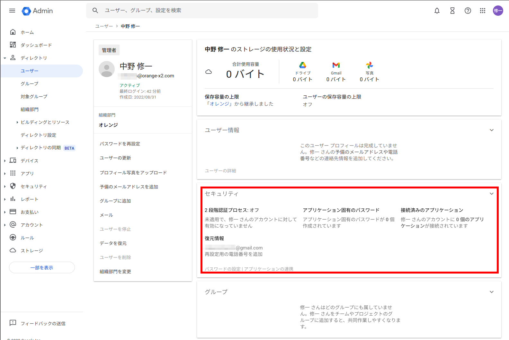509x340 pixels.
Task: Click the Gmail storage icon
Action: coord(336,65)
